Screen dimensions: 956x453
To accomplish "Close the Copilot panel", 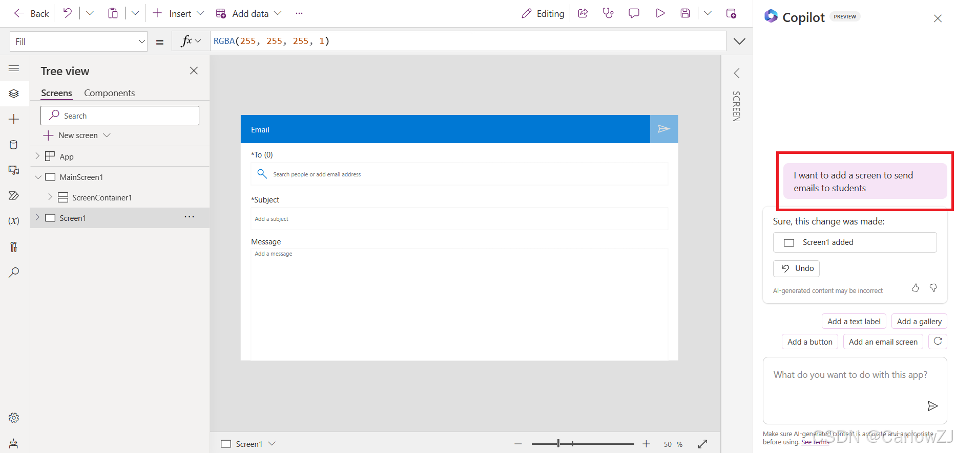I will click(x=938, y=18).
